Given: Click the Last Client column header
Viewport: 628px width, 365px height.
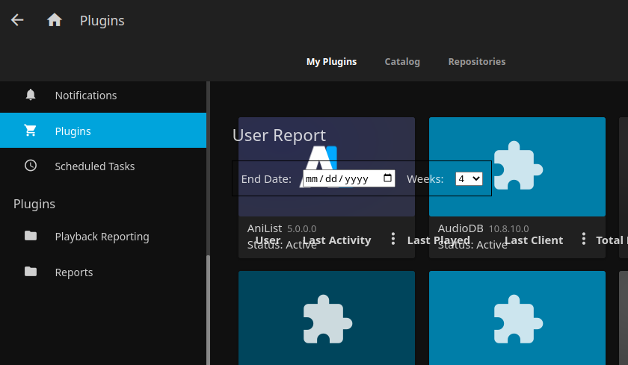Looking at the screenshot, I should pos(534,240).
